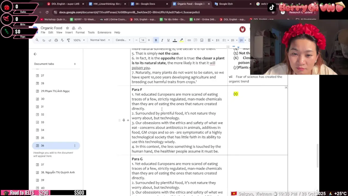The image size is (348, 196).
Task: Open Workshop: Quản tr... bookmark
Action: click(x=53, y=20)
